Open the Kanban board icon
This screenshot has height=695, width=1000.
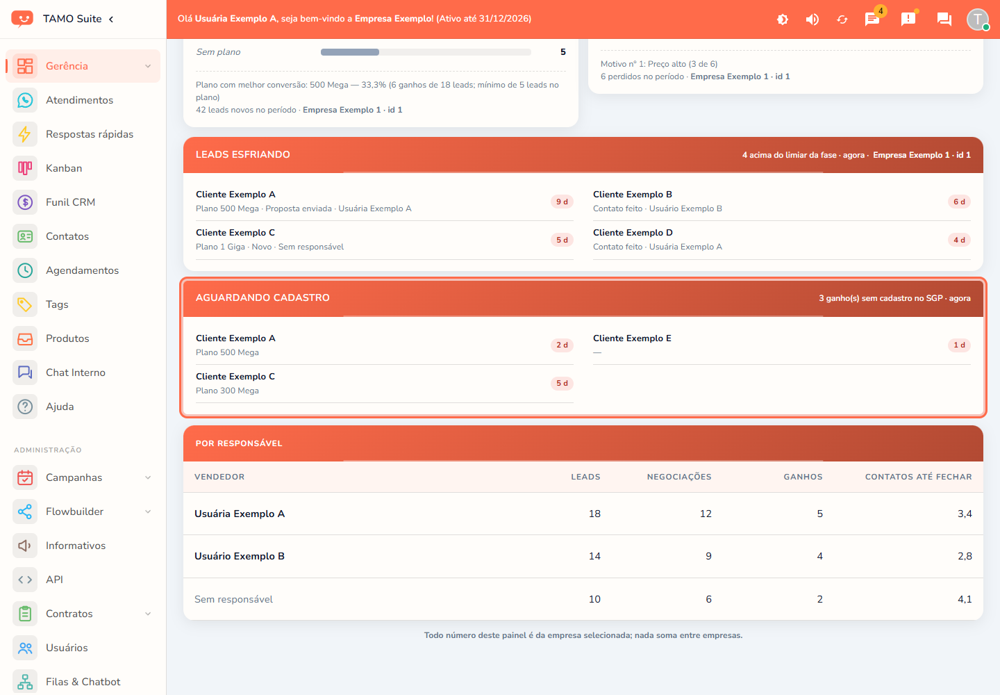(25, 168)
